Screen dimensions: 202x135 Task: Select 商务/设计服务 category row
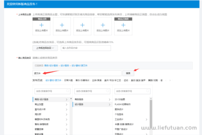51,99
